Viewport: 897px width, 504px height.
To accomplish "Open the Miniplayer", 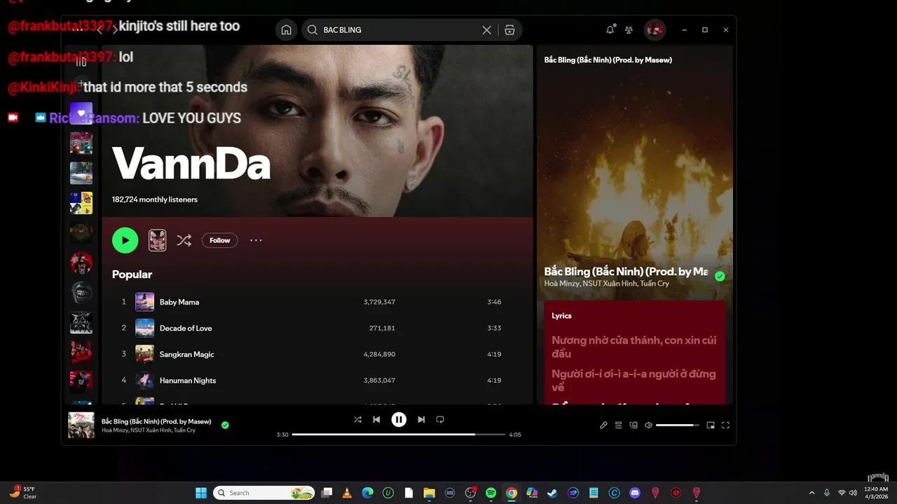I will [711, 425].
